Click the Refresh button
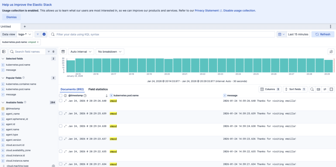336x167 pixels. coord(323,34)
